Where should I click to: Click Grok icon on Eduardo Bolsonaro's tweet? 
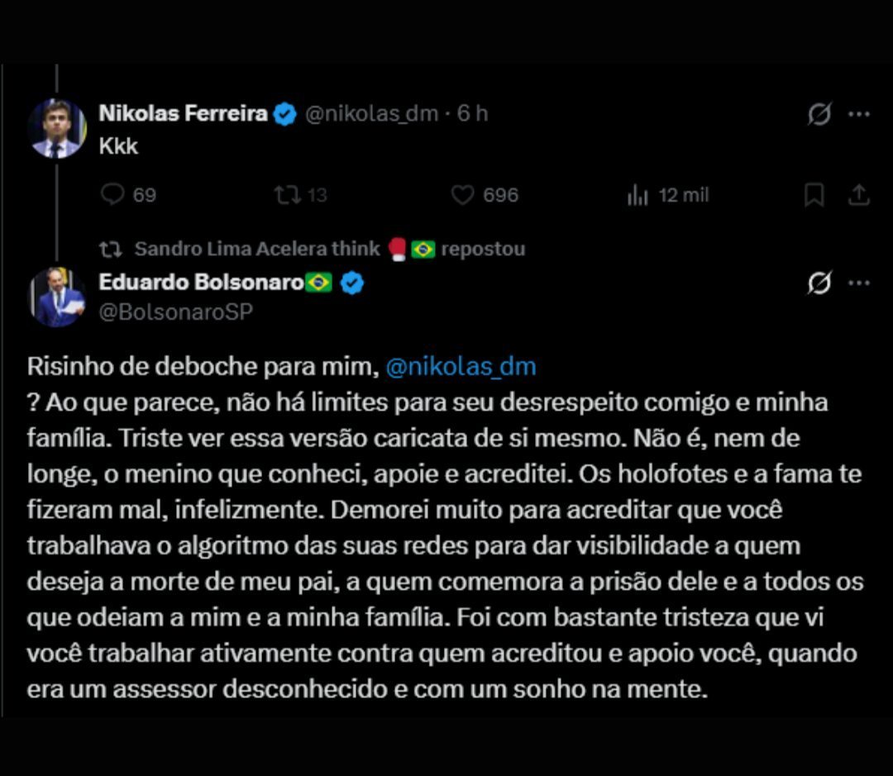[x=819, y=283]
